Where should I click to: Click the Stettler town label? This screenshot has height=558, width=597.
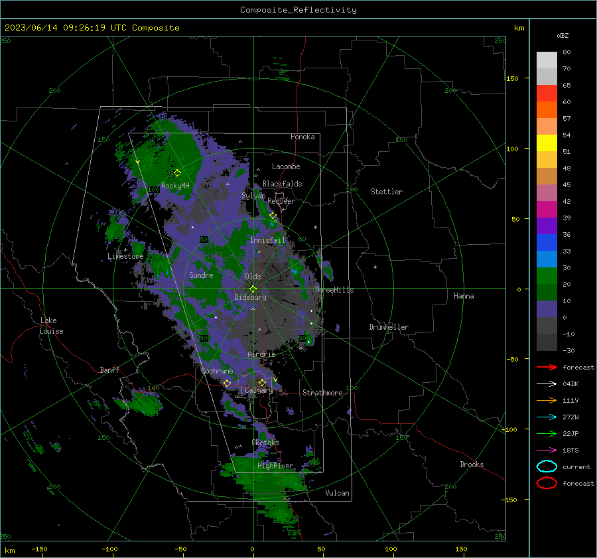tap(387, 192)
